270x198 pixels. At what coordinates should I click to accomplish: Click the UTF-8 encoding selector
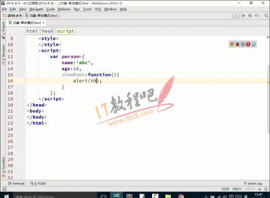point(250,189)
